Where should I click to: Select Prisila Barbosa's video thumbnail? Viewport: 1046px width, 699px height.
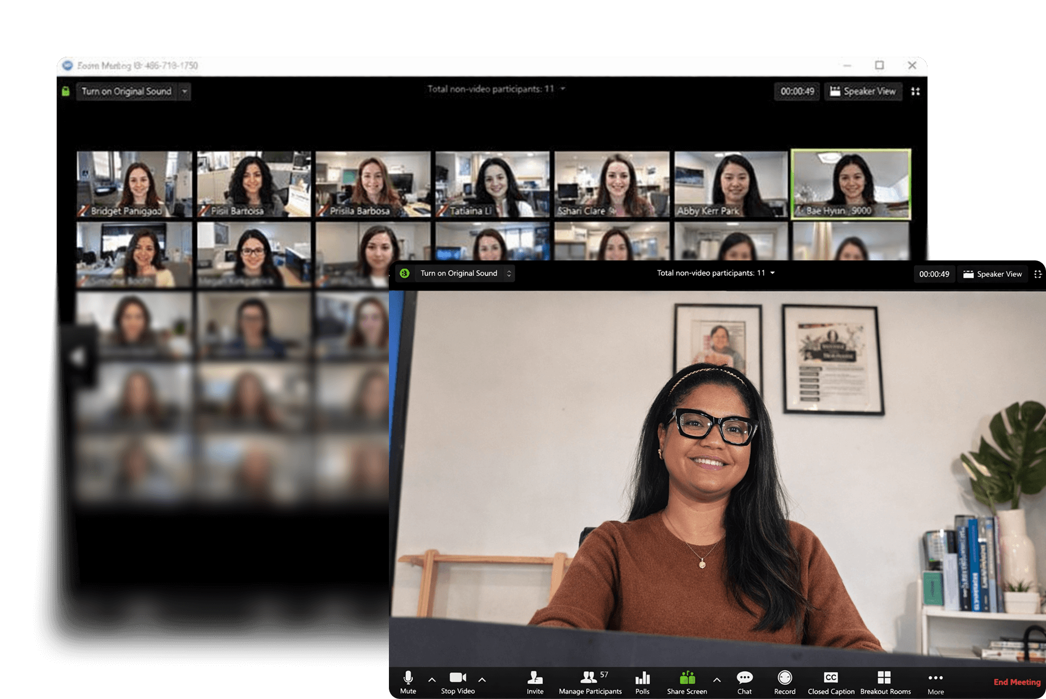(x=373, y=184)
